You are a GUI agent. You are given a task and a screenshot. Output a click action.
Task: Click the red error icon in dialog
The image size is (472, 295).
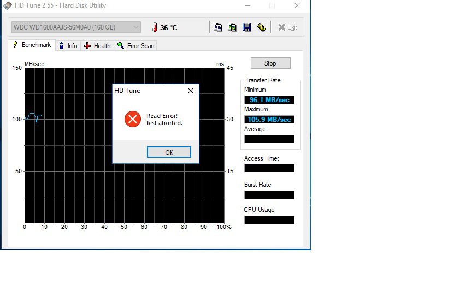tap(132, 119)
